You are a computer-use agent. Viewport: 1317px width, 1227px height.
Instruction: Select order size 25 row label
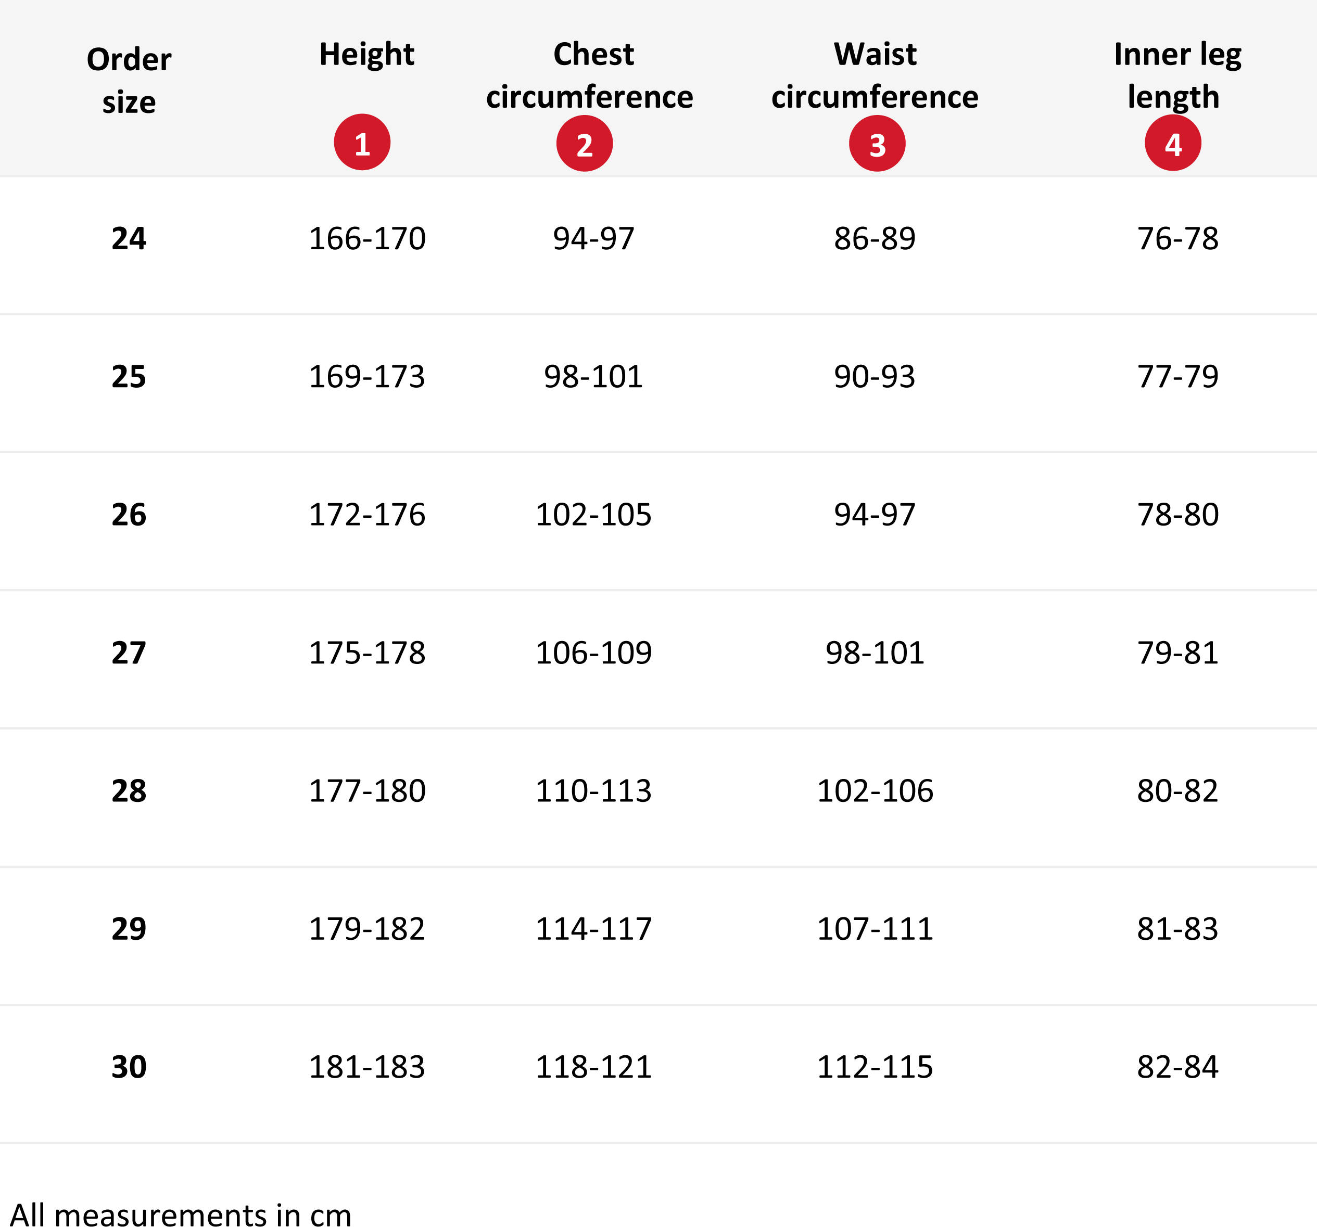[129, 376]
